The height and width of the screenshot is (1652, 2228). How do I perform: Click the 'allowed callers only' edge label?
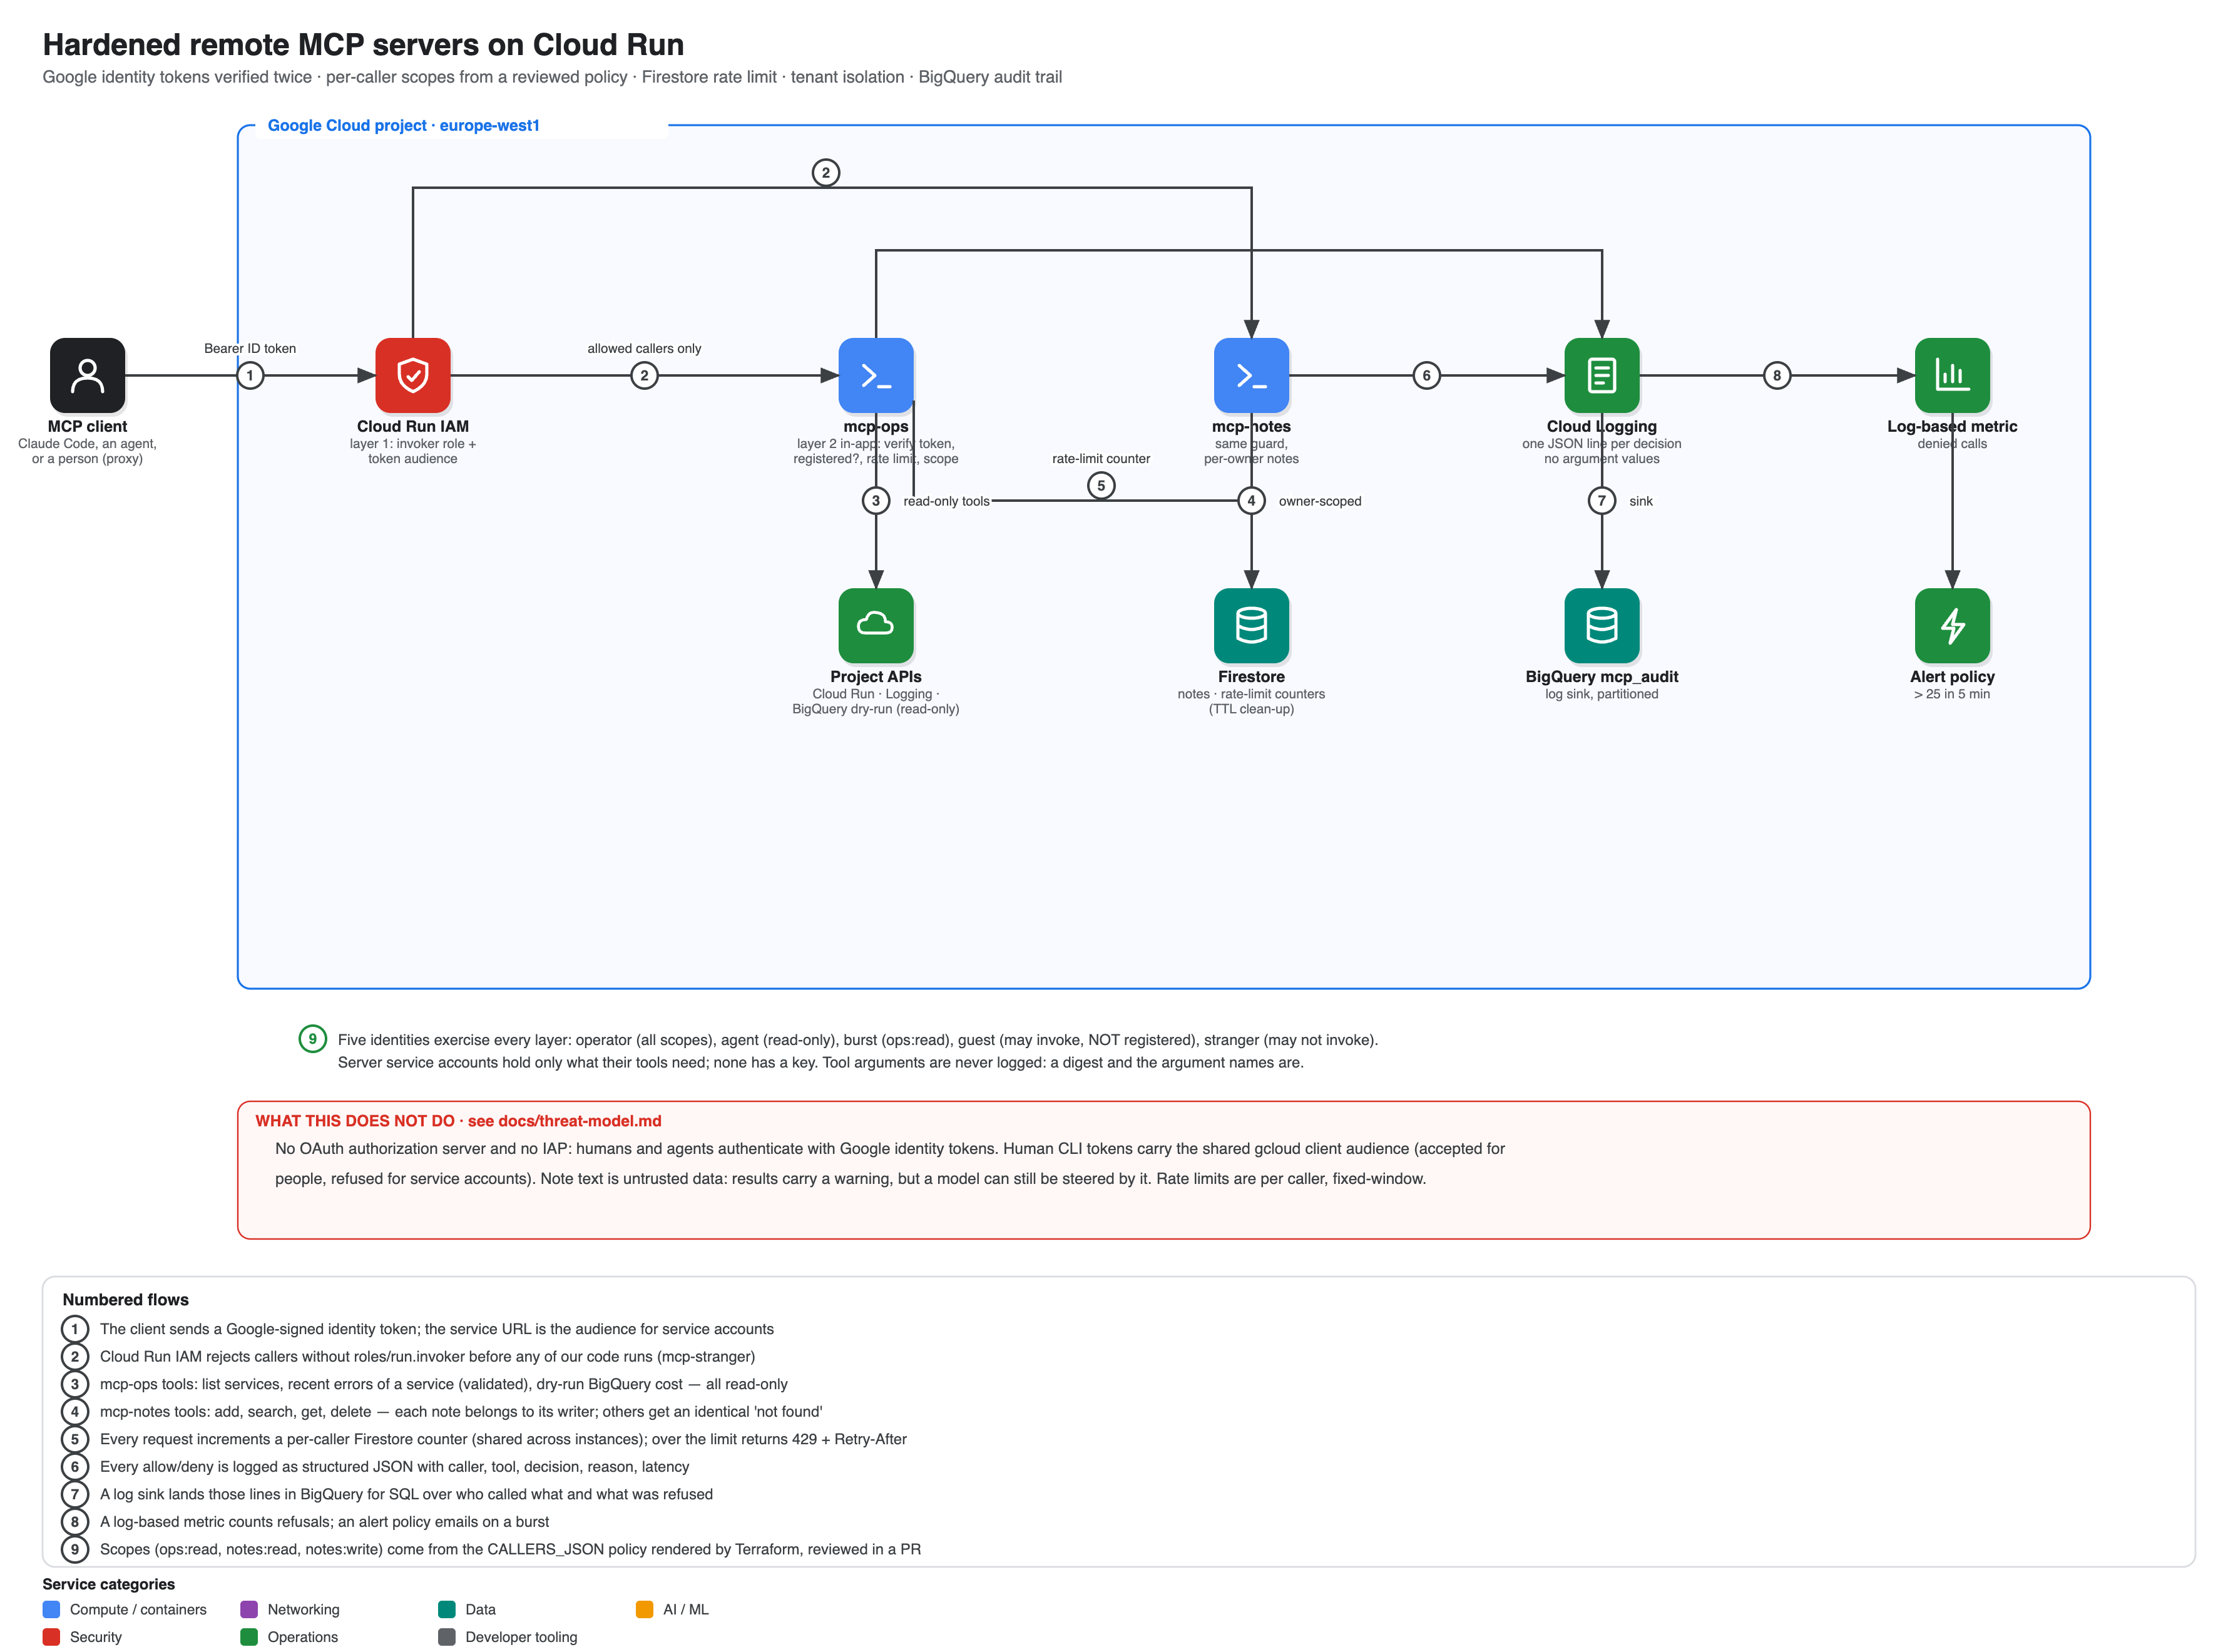pos(644,348)
